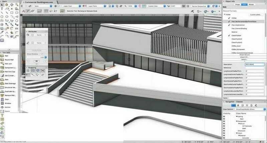The height and width of the screenshot is (143, 267).
Task: Activate the Snap to Grid icon
Action: coord(28,71)
